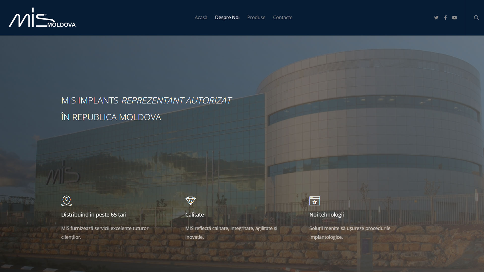
Task: Click the 'ÎN REPUBLICA MOLDOVA' headline line
Action: pos(111,117)
